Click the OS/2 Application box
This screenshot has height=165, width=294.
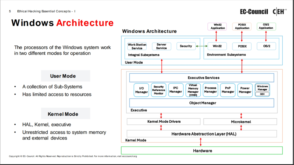click(x=266, y=27)
